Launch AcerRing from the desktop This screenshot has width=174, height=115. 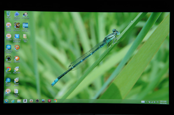click(x=8, y=59)
